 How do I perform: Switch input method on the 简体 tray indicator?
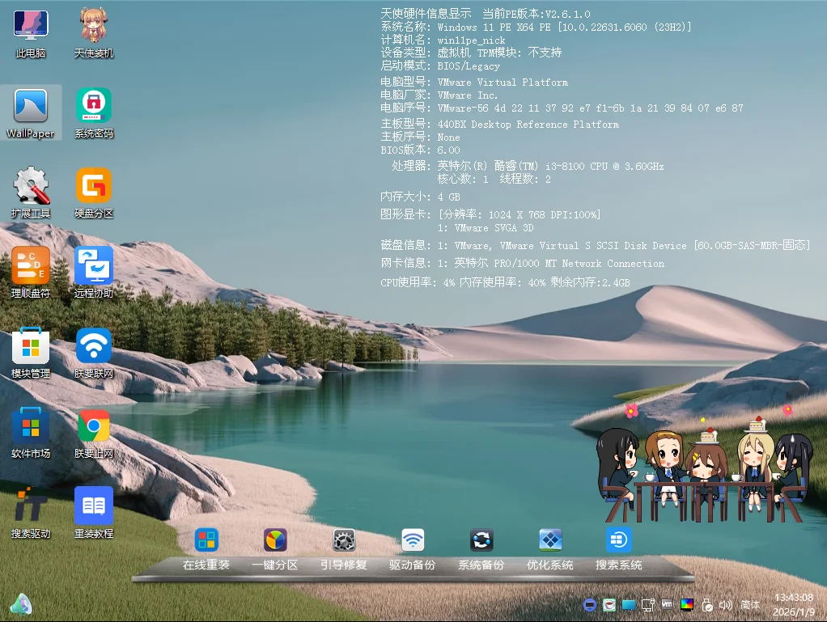tap(749, 604)
